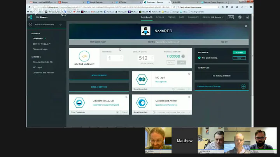Switch to the Node-RED browser tab
This screenshot has height=157, width=280.
185,2
